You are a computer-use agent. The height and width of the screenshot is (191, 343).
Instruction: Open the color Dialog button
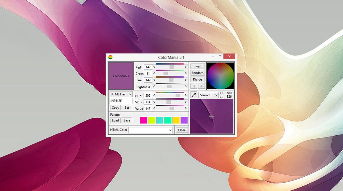[x=198, y=79]
